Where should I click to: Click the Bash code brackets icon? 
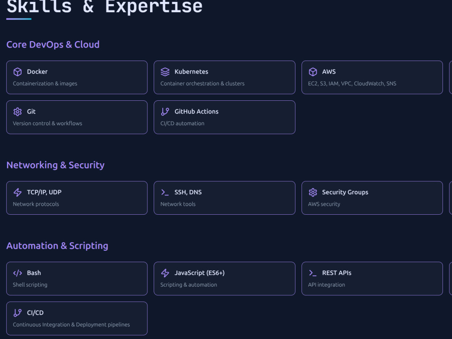coord(18,273)
